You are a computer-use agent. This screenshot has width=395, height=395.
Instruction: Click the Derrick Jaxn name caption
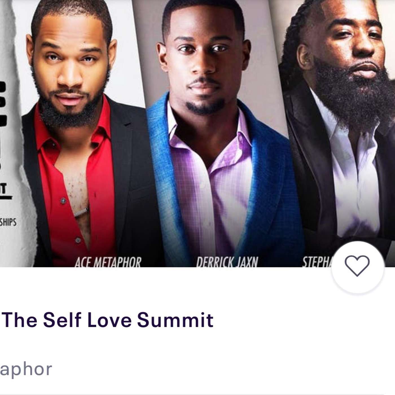click(227, 262)
